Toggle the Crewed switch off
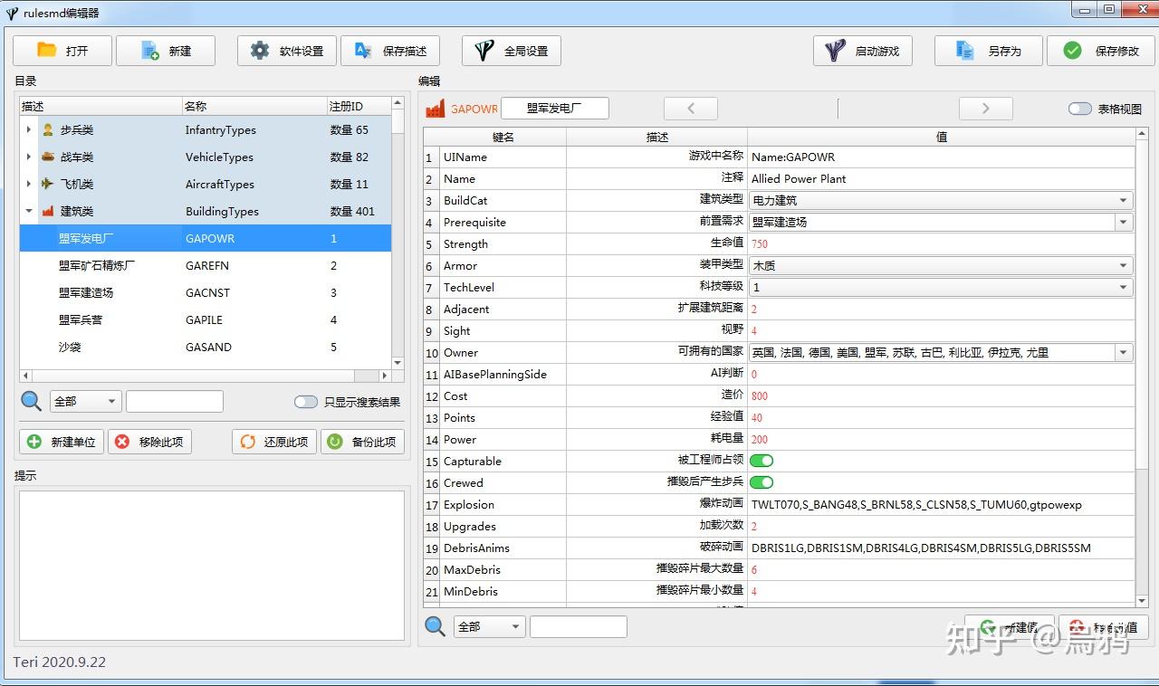1159x686 pixels. [761, 482]
